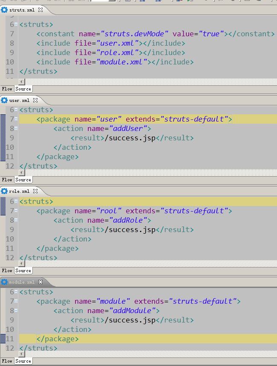Image resolution: width=277 pixels, height=366 pixels.
Task: Activate the struts.xml editor tab
Action: pos(22,10)
